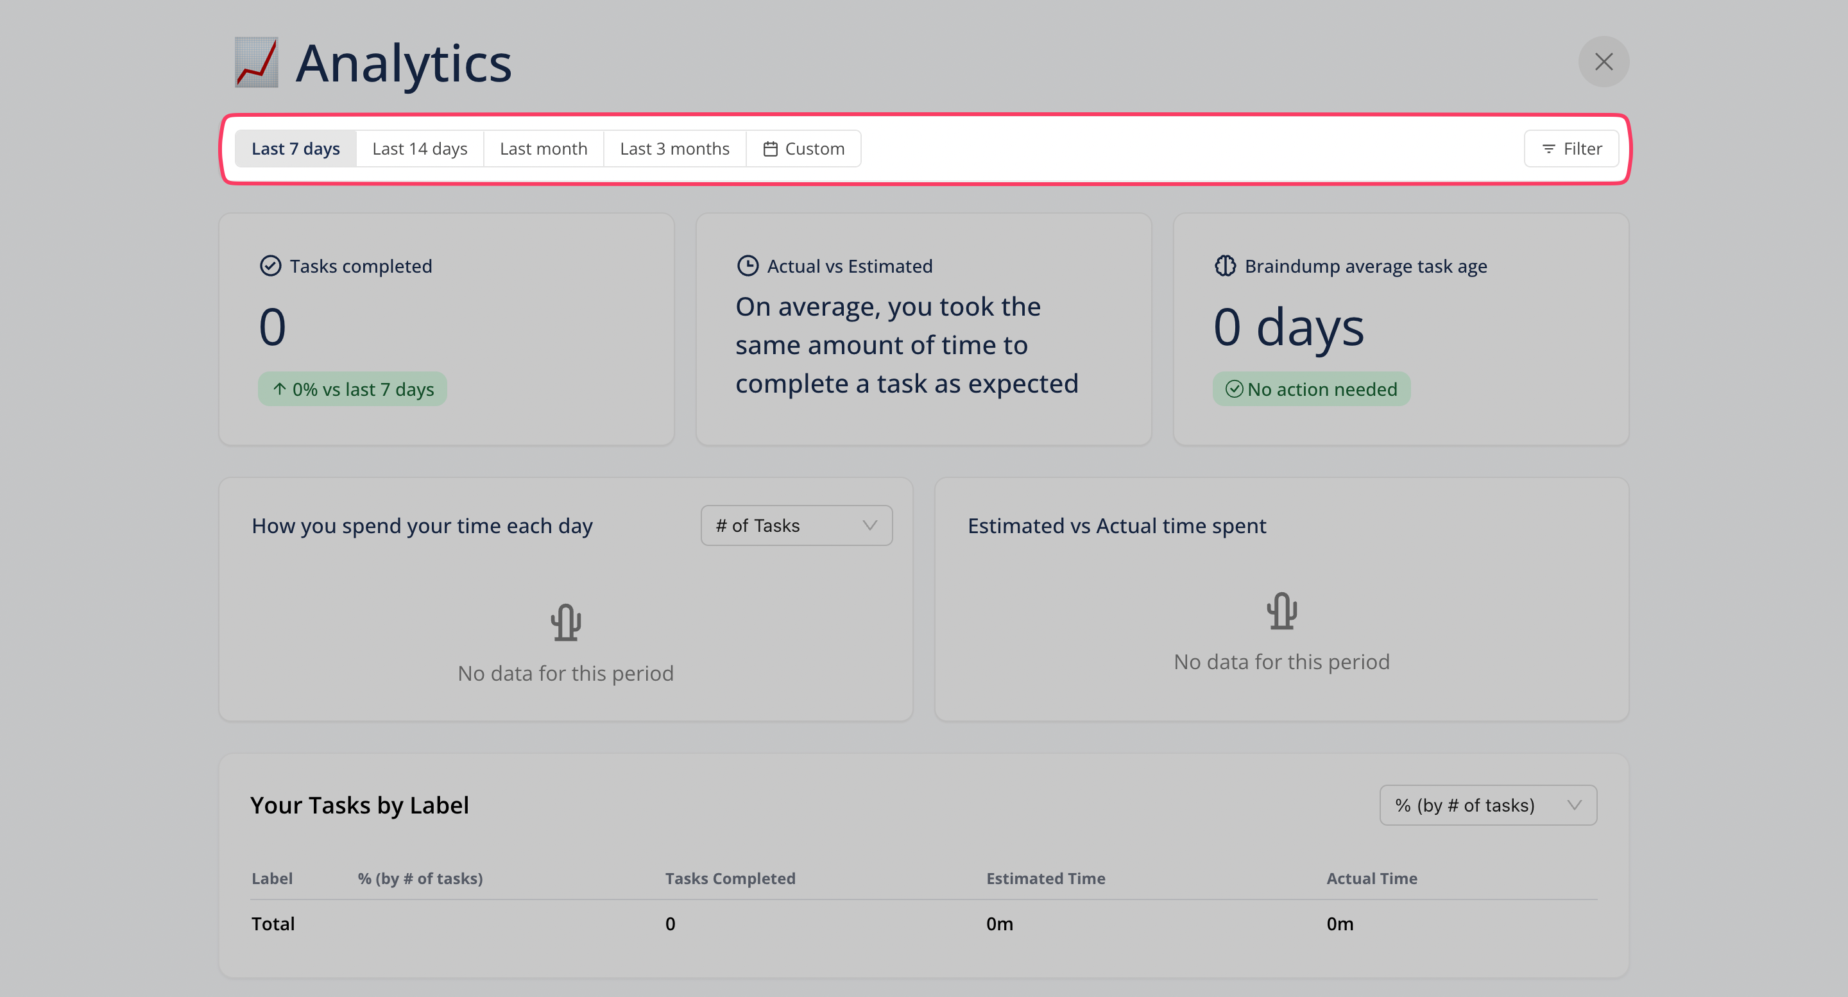Select the Last 7 days range

[x=296, y=148]
